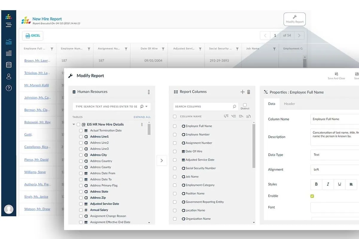Select the database icon in sidebar
Screen dimensions: 359x239
(x=9, y=65)
